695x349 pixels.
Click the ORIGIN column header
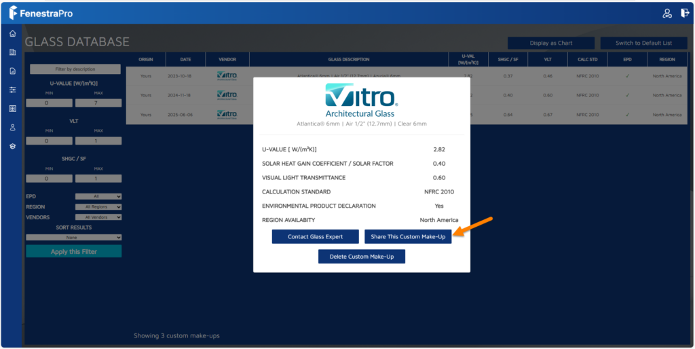(x=145, y=60)
